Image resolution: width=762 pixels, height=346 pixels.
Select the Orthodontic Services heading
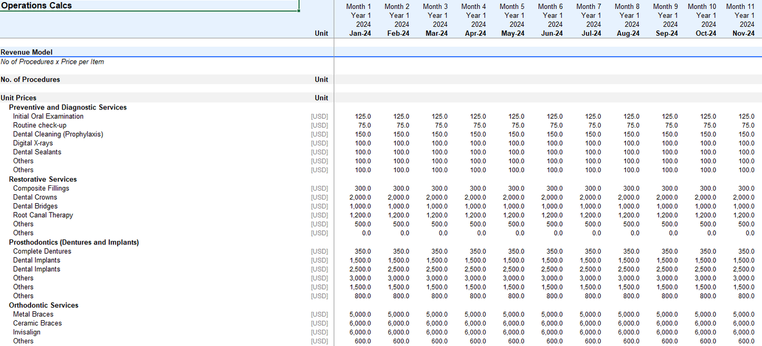coord(43,305)
